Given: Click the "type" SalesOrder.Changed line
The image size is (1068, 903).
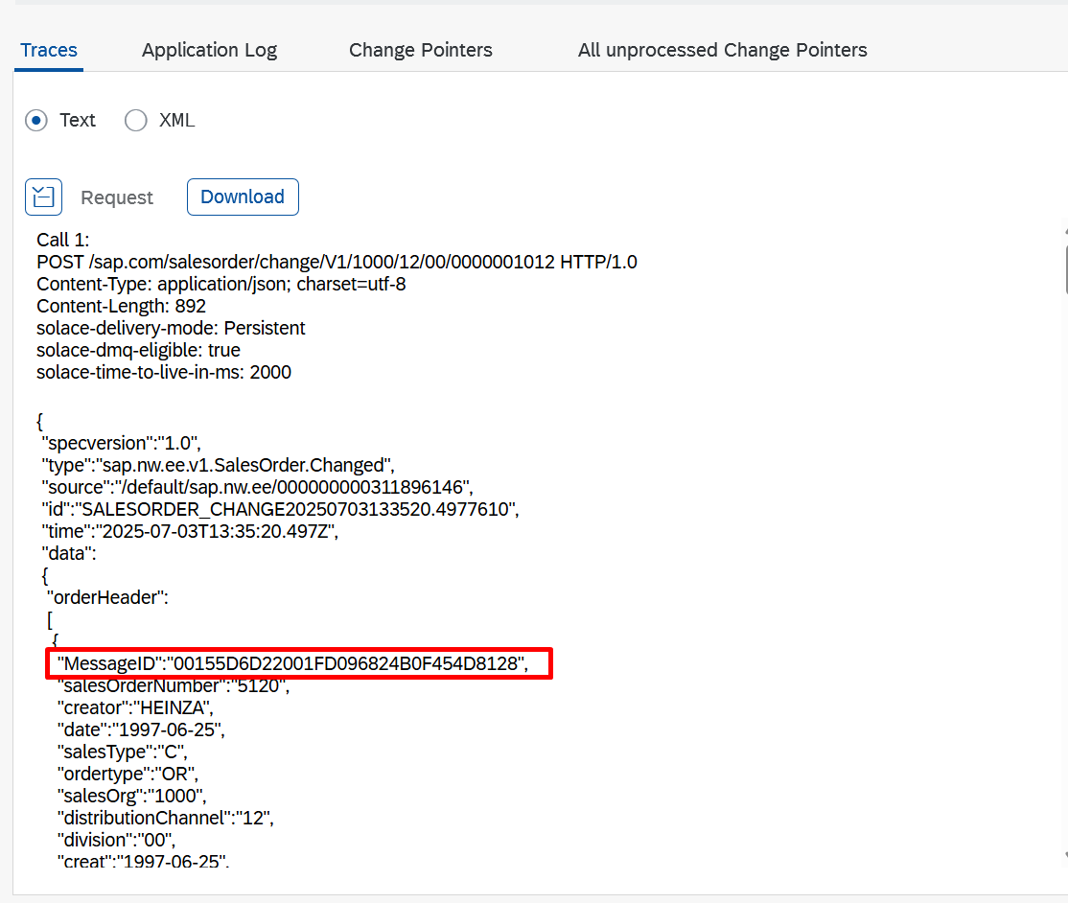Looking at the screenshot, I should [x=218, y=465].
